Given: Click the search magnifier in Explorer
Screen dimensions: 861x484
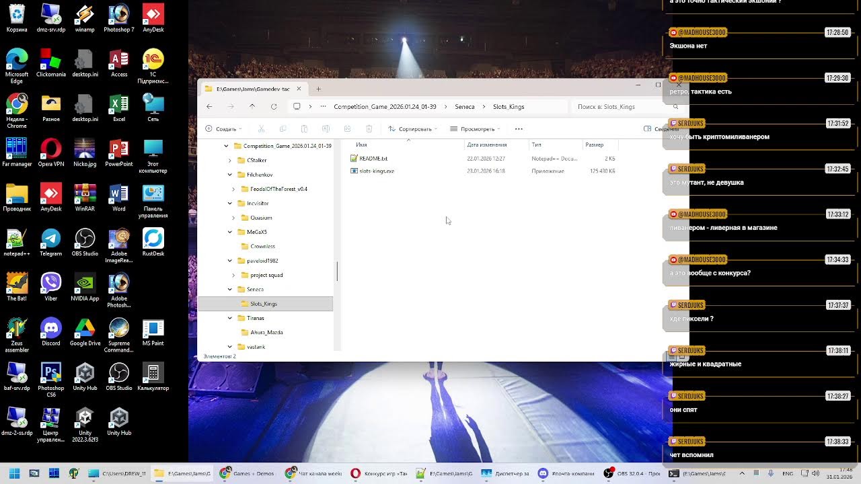Looking at the screenshot, I should (x=675, y=106).
